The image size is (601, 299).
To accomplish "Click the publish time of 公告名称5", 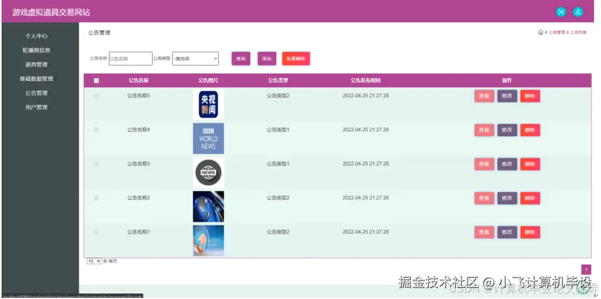I will coord(365,95).
